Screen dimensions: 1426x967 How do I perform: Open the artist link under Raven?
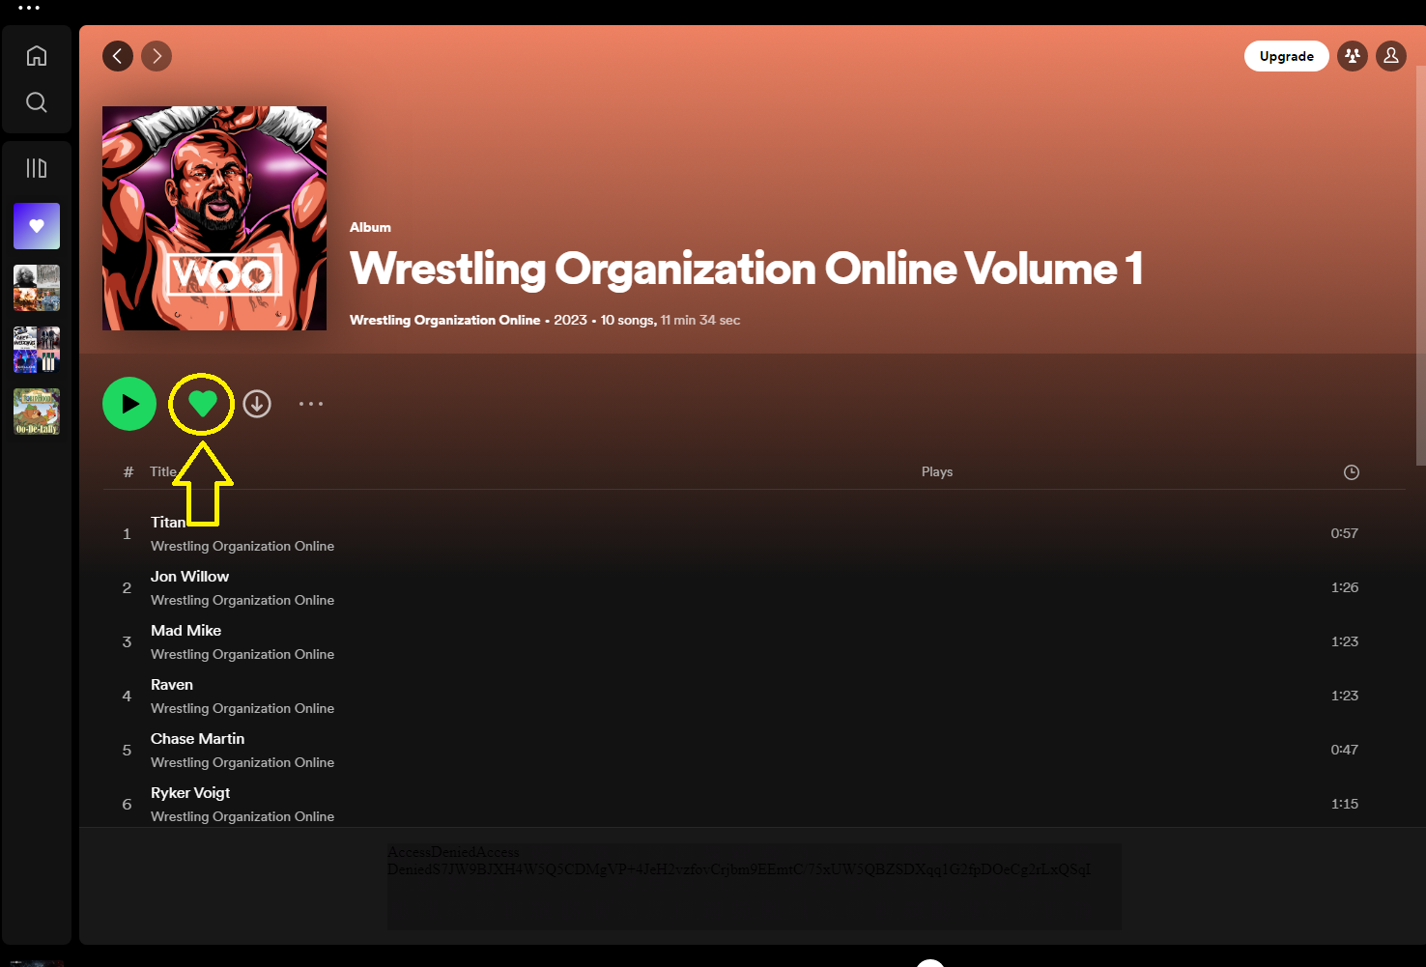pos(242,708)
